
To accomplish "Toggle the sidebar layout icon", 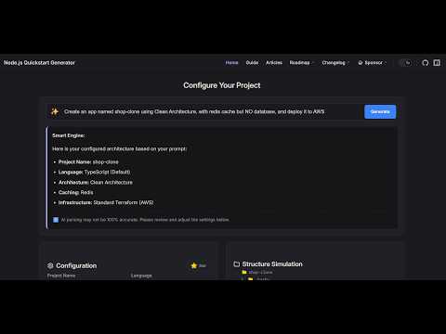I will [437, 63].
